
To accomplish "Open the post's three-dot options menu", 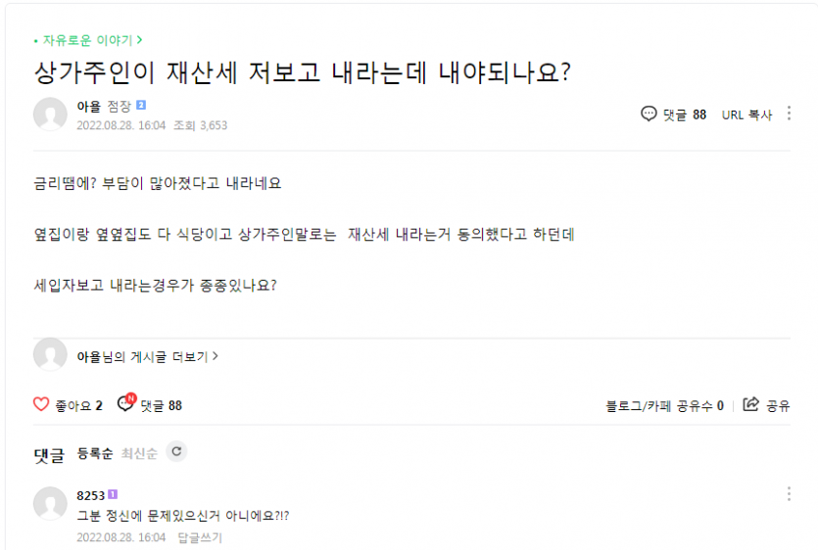I will coord(790,114).
